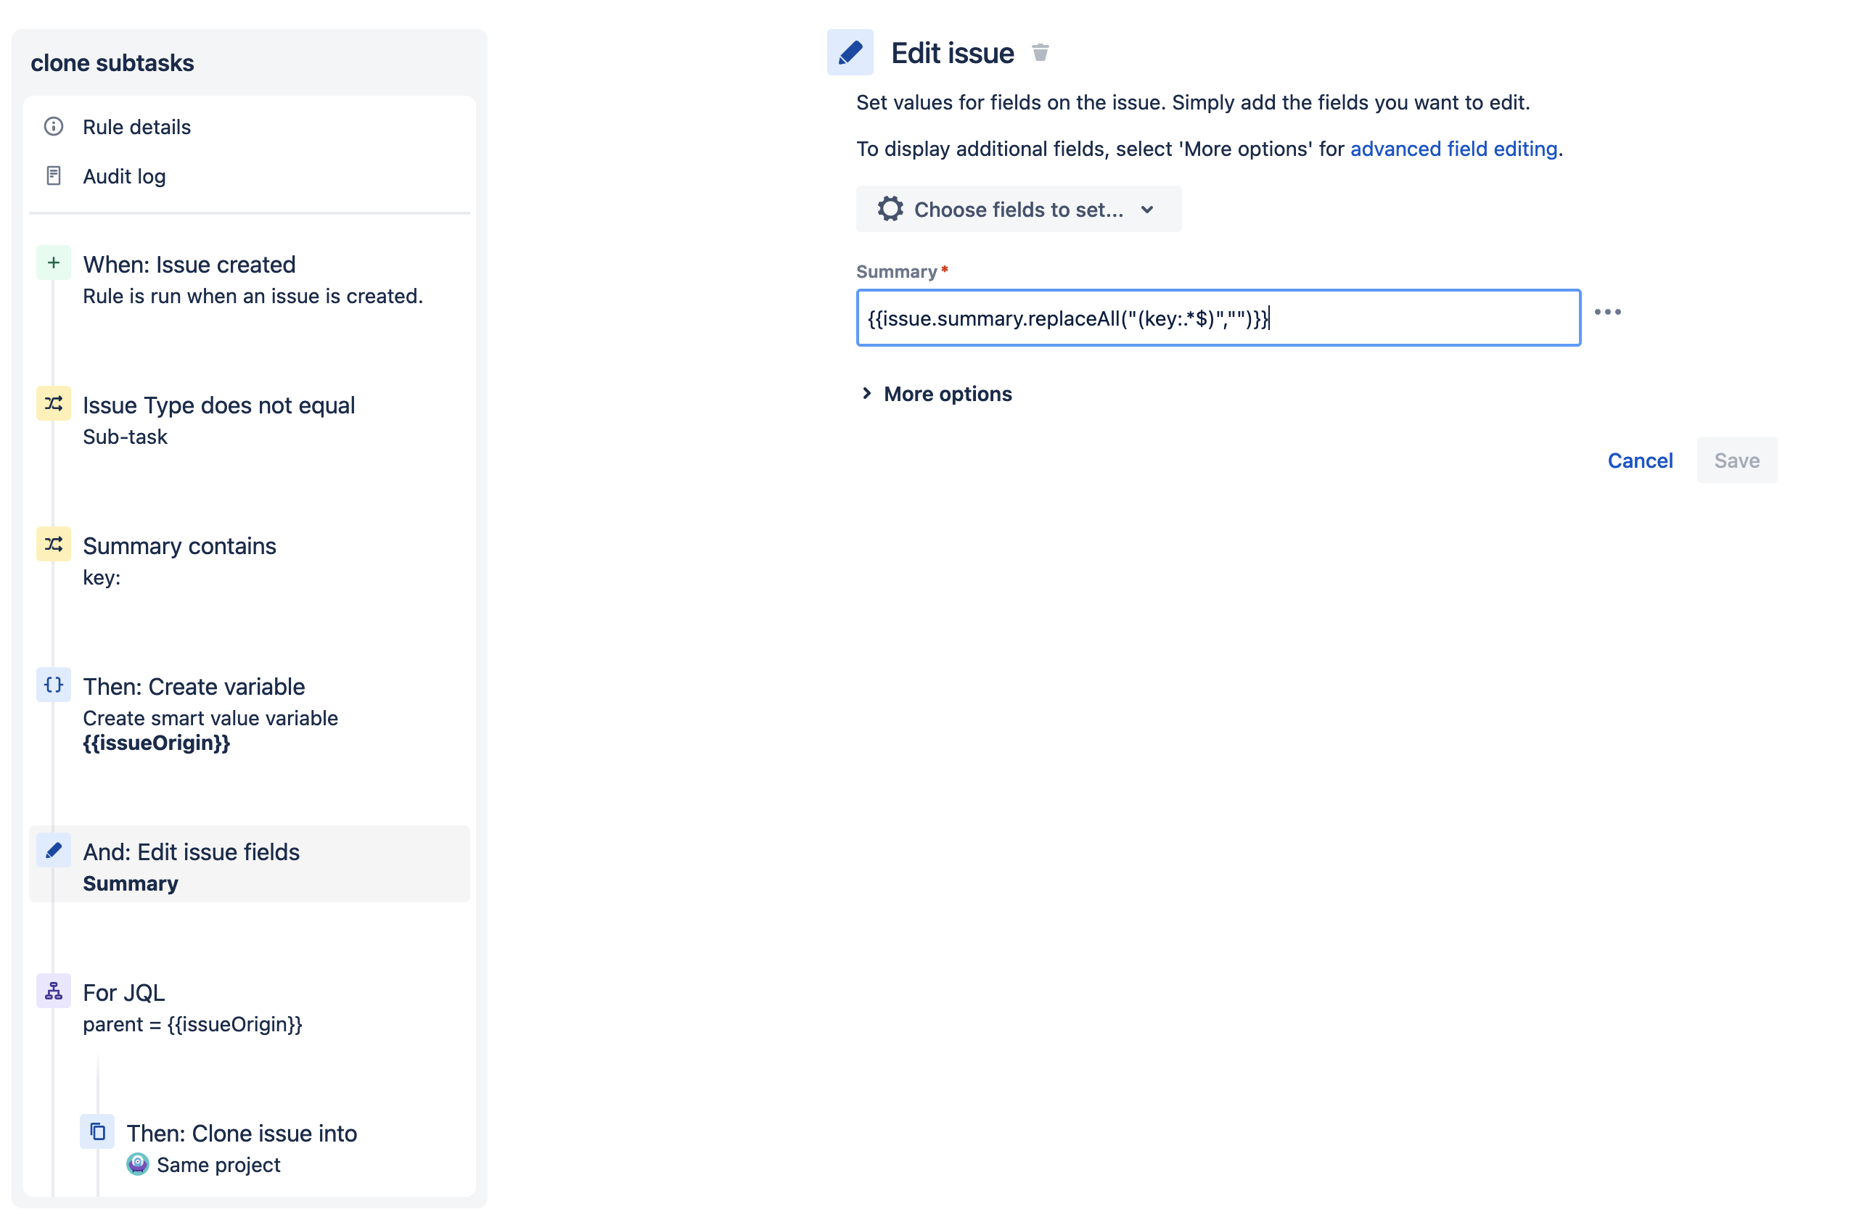
Task: Click the branch icon beside For JQL
Action: [x=52, y=991]
